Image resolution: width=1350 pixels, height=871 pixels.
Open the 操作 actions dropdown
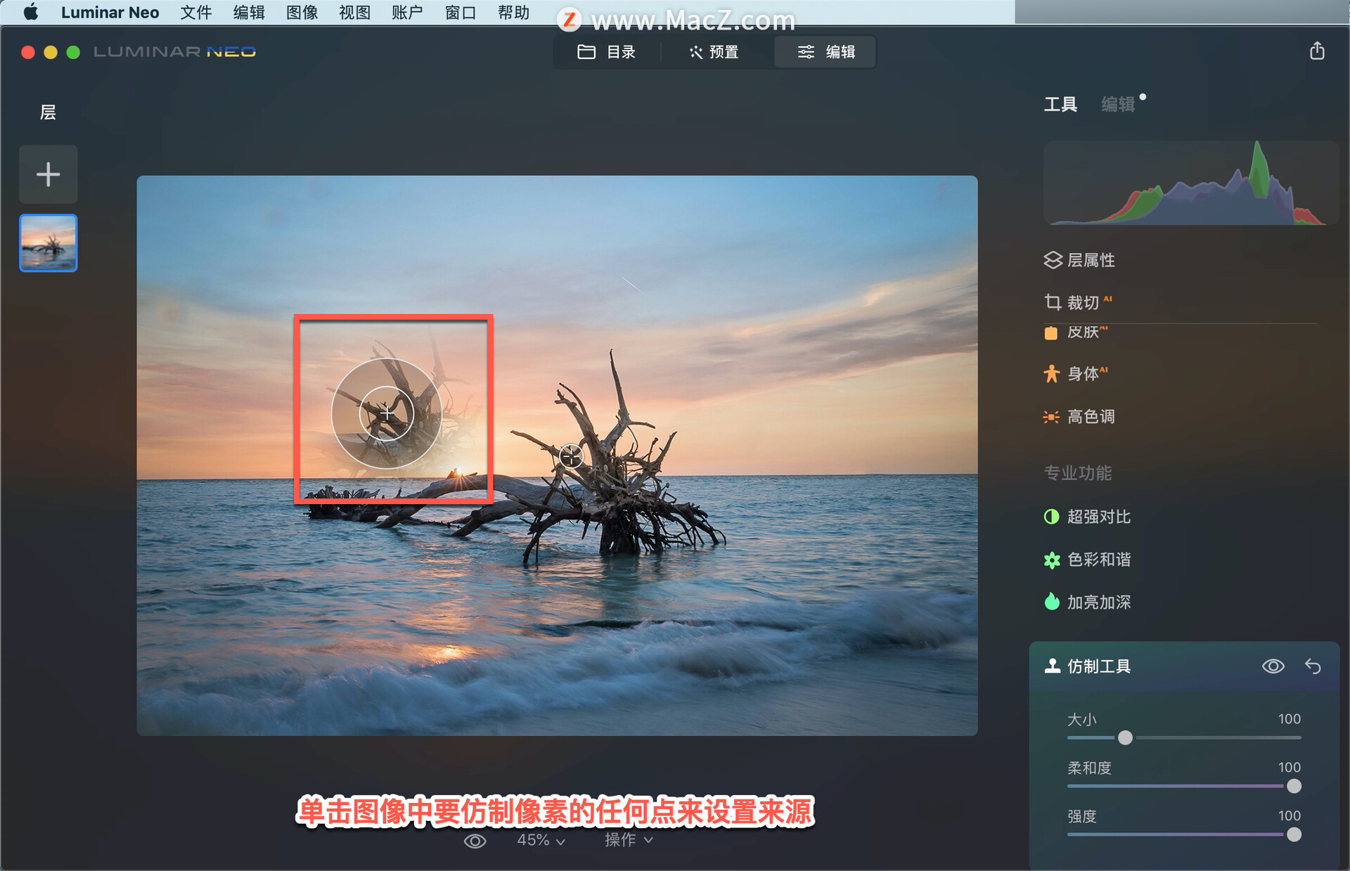tap(629, 840)
